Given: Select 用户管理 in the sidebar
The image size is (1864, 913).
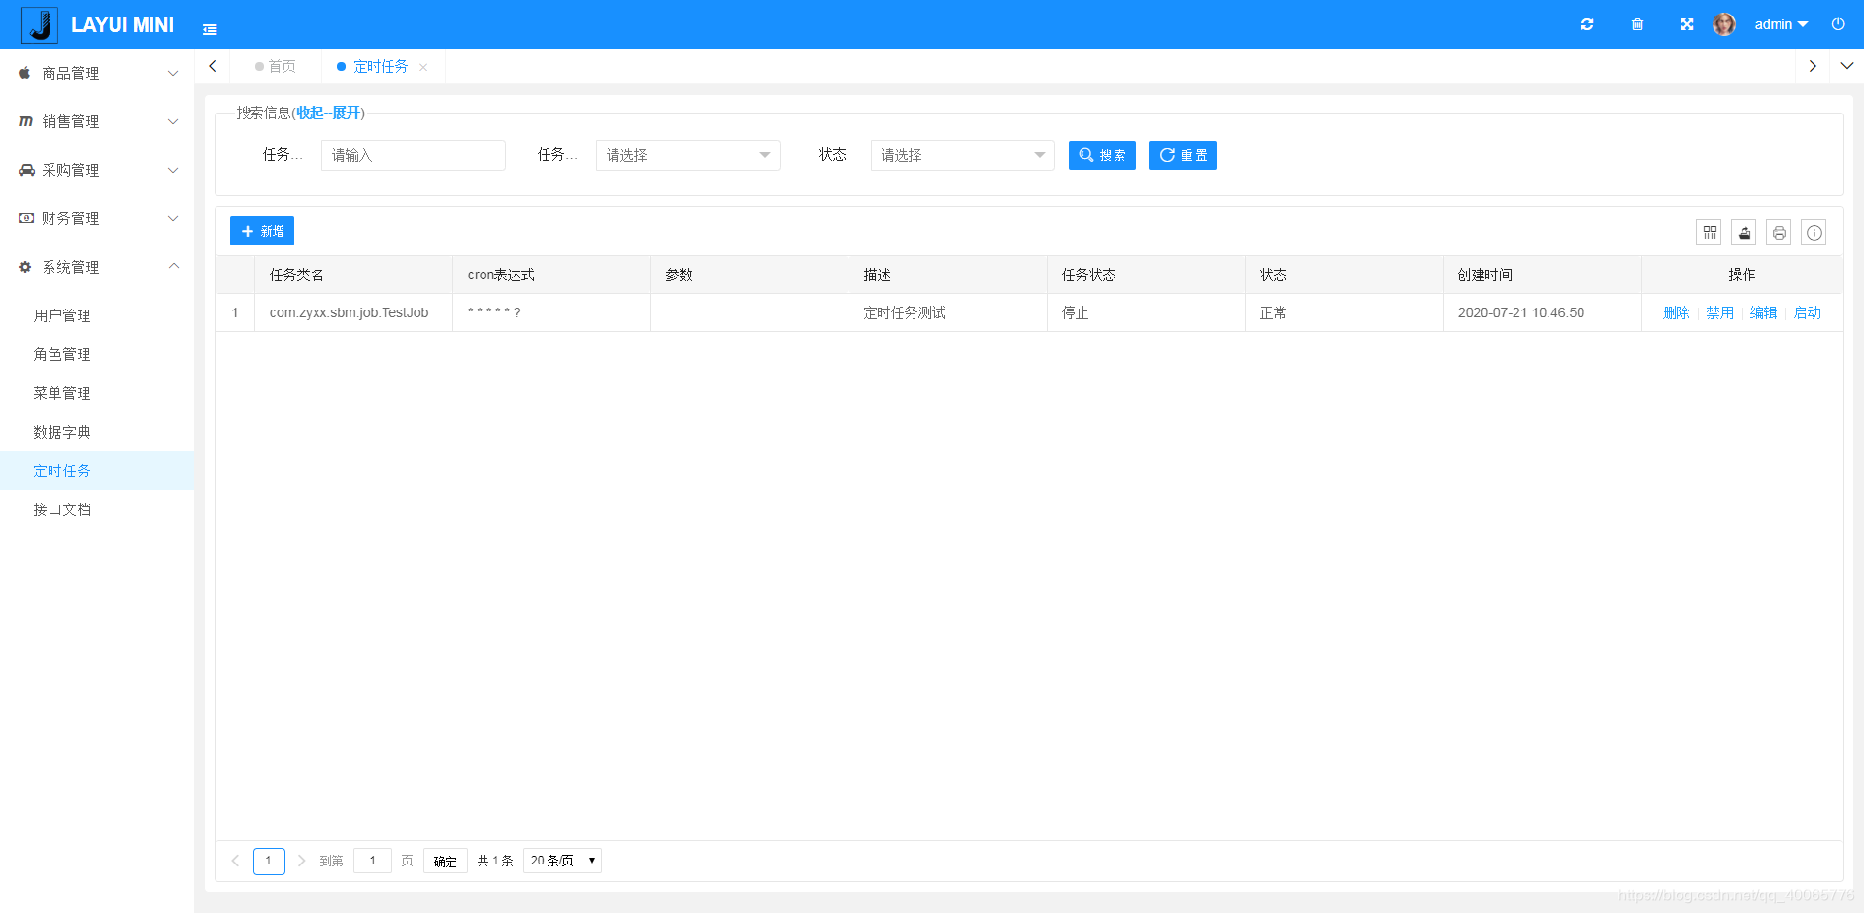Looking at the screenshot, I should tap(62, 315).
